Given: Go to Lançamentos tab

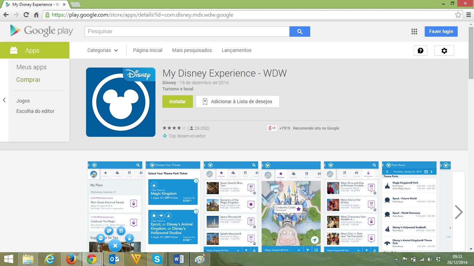Looking at the screenshot, I should tap(236, 51).
